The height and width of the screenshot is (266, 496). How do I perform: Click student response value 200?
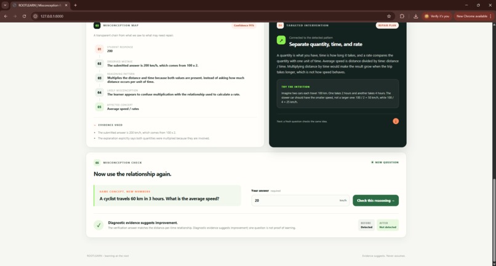(x=110, y=51)
